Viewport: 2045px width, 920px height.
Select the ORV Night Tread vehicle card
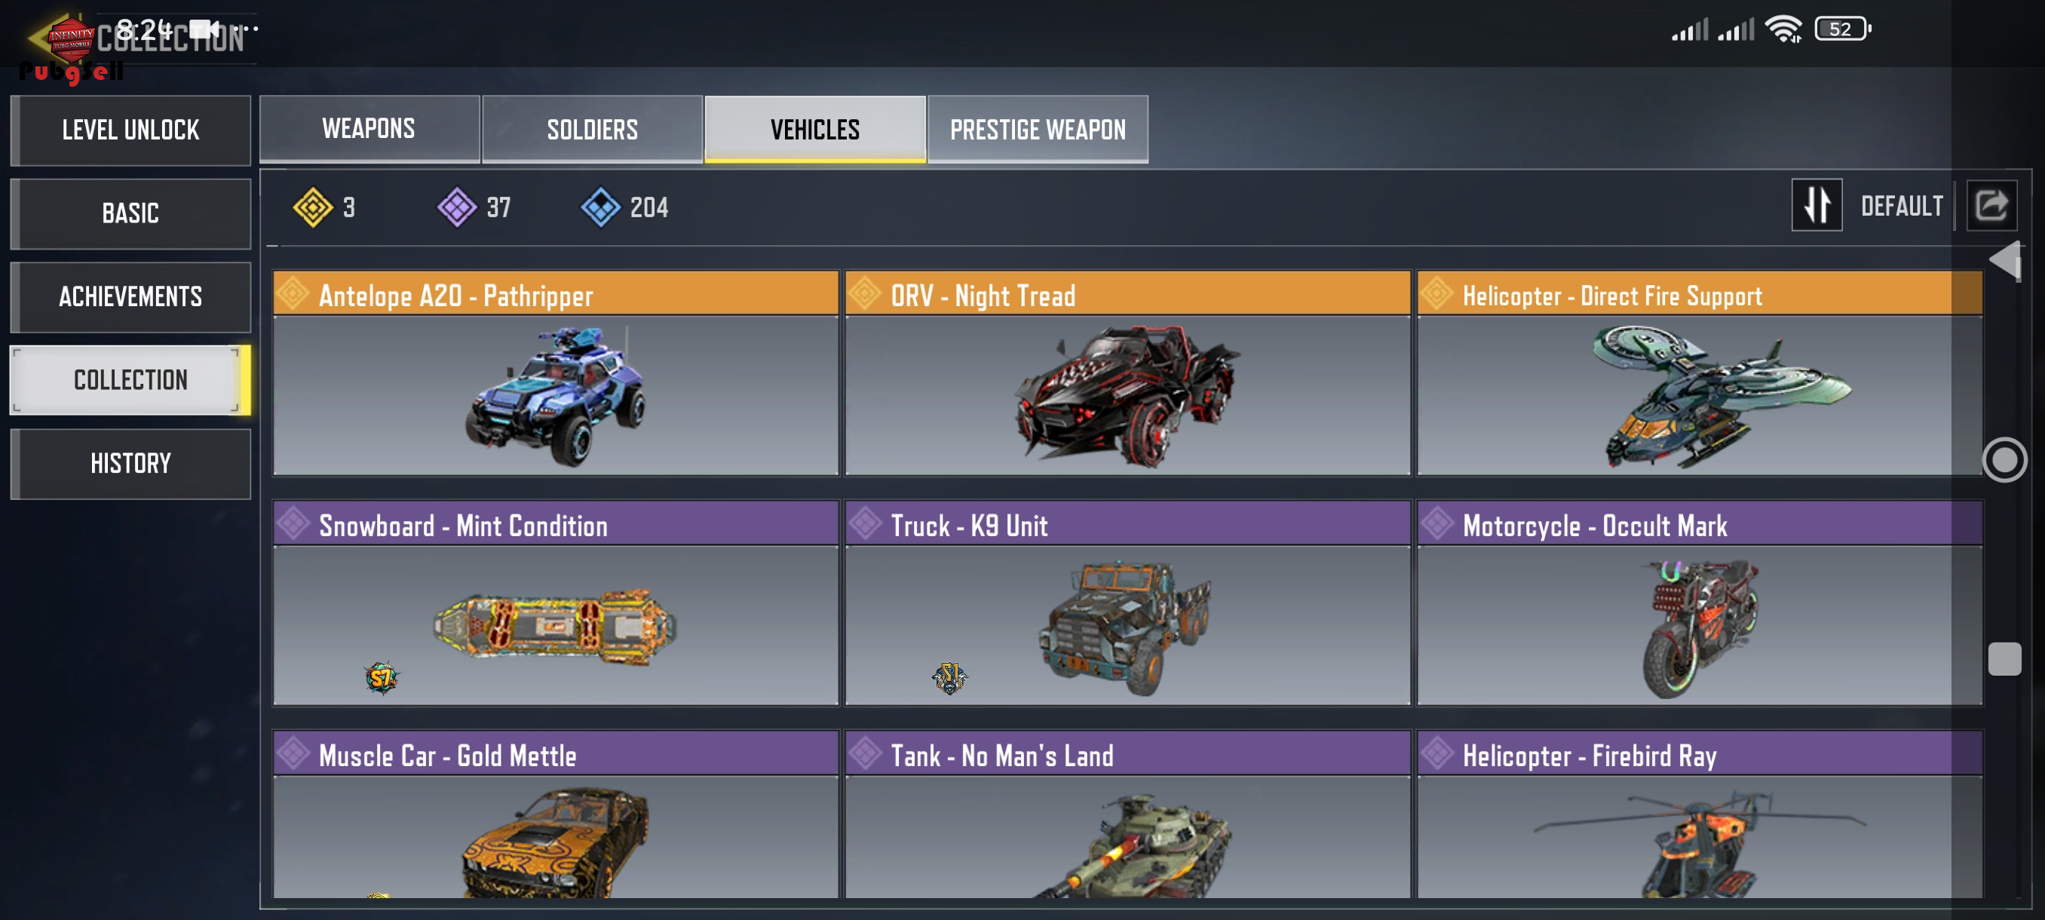[1127, 373]
